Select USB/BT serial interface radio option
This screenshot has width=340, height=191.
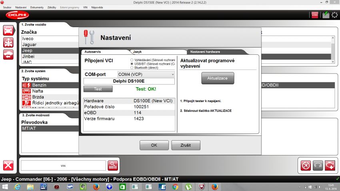132,64
